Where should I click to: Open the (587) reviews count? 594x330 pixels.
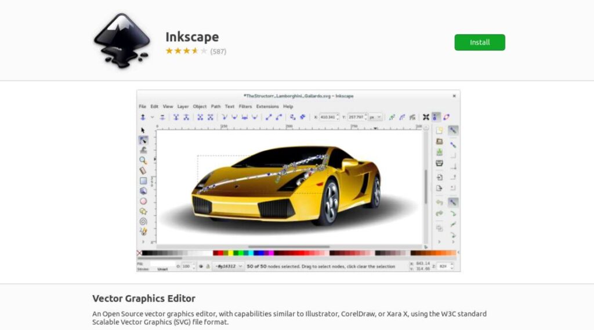point(218,52)
